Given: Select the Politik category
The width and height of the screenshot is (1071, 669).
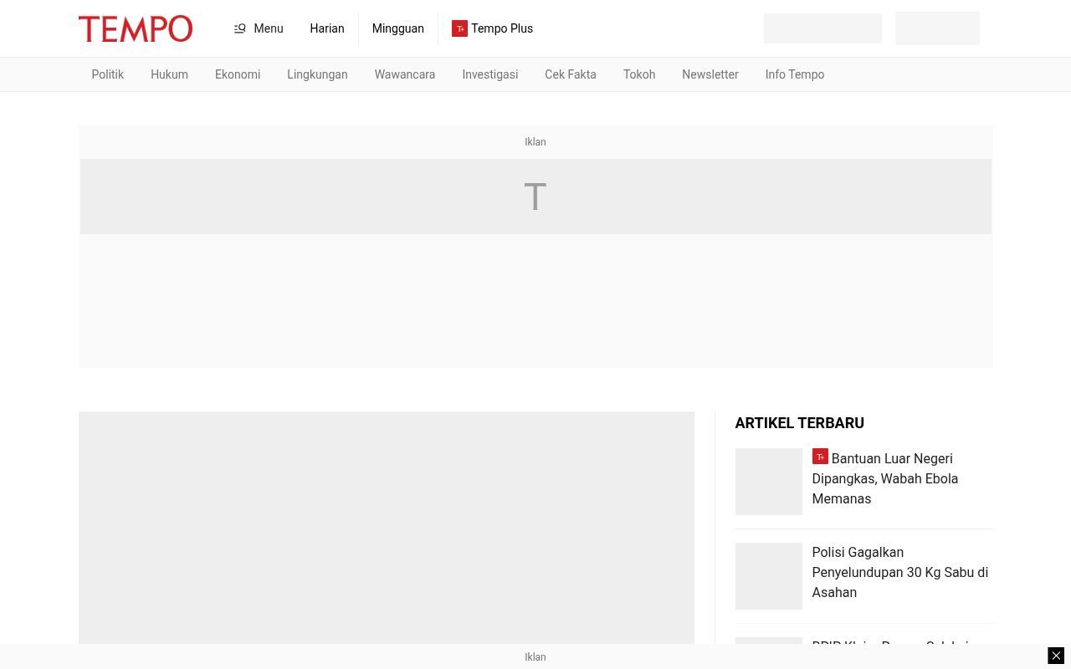Looking at the screenshot, I should (107, 74).
